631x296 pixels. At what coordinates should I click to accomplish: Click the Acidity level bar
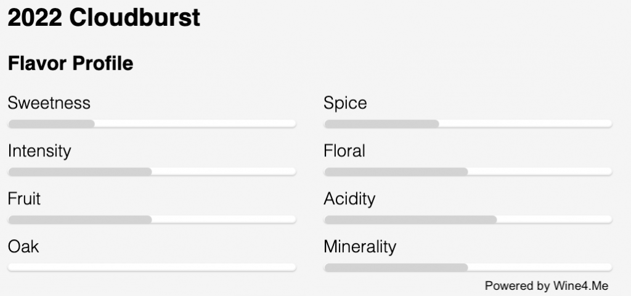pos(468,220)
